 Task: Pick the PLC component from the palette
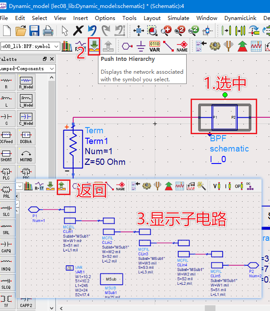click(7, 173)
